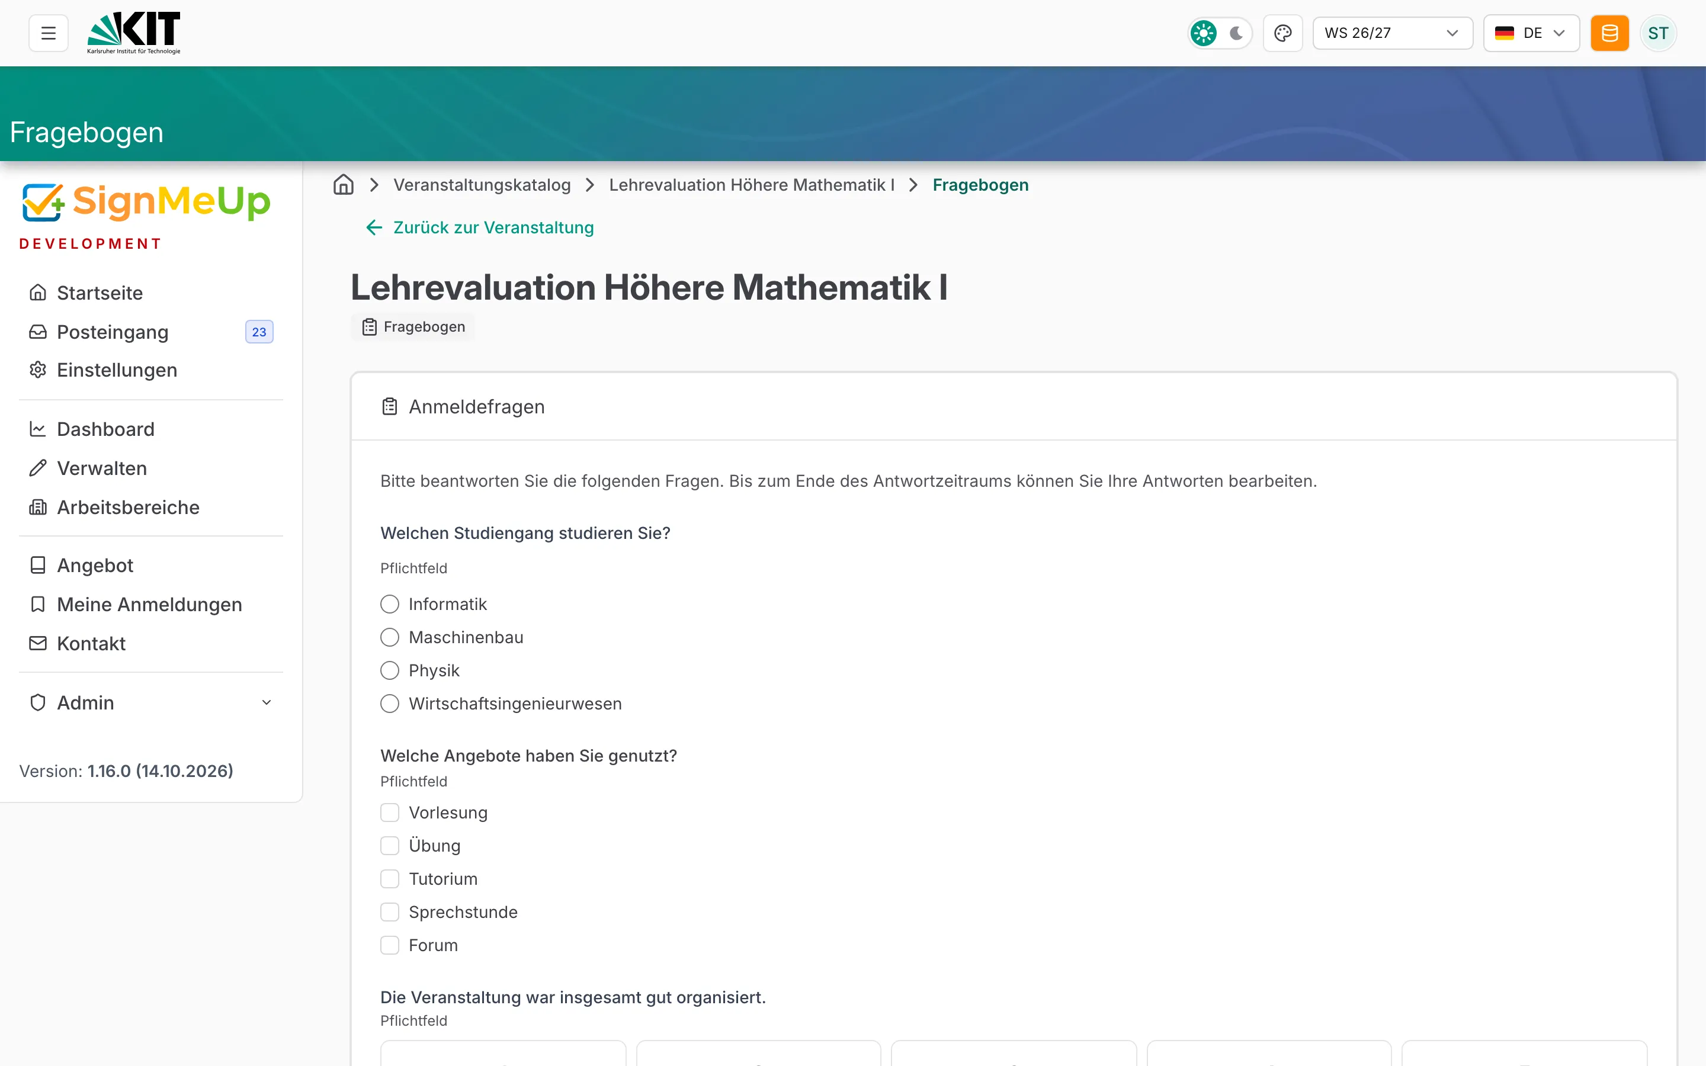The height and width of the screenshot is (1066, 1706).
Task: Open Dashboard in the sidebar
Action: point(151,429)
